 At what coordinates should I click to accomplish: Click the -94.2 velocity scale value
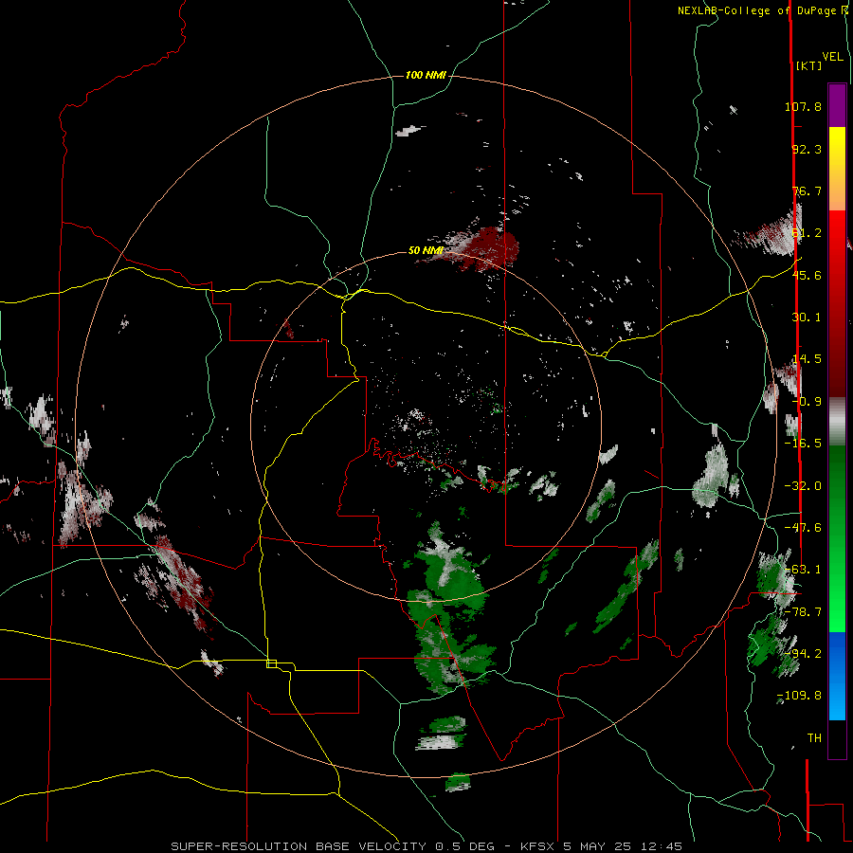803,653
